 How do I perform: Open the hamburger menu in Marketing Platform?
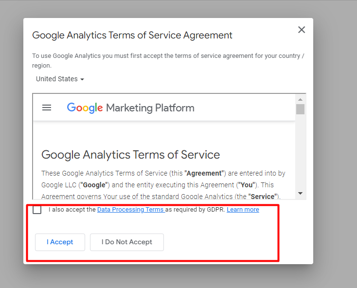[47, 108]
